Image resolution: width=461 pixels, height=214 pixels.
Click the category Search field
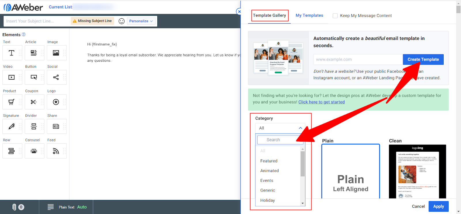click(280, 140)
